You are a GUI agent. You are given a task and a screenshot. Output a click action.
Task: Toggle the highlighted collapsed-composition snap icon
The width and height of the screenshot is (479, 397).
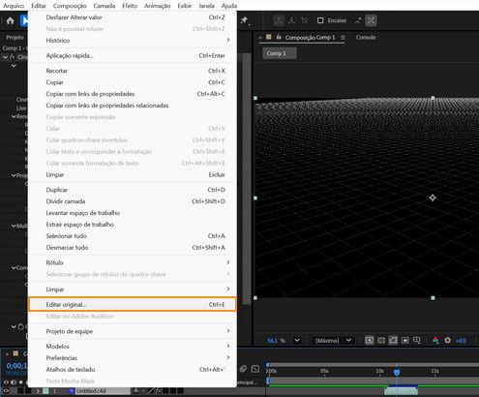coord(372,20)
